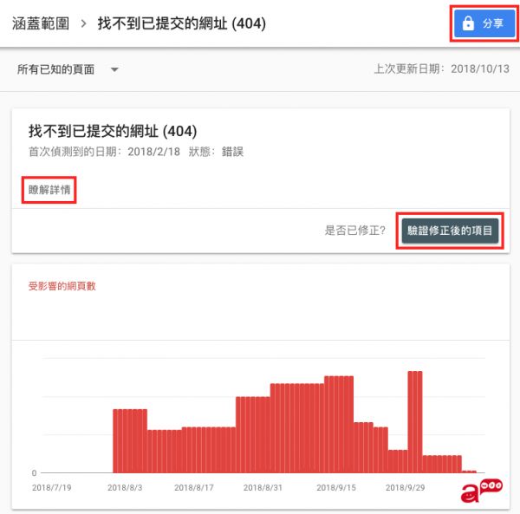Click 驗證修正後的項目 button
Image resolution: width=520 pixels, height=514 pixels.
tap(450, 231)
